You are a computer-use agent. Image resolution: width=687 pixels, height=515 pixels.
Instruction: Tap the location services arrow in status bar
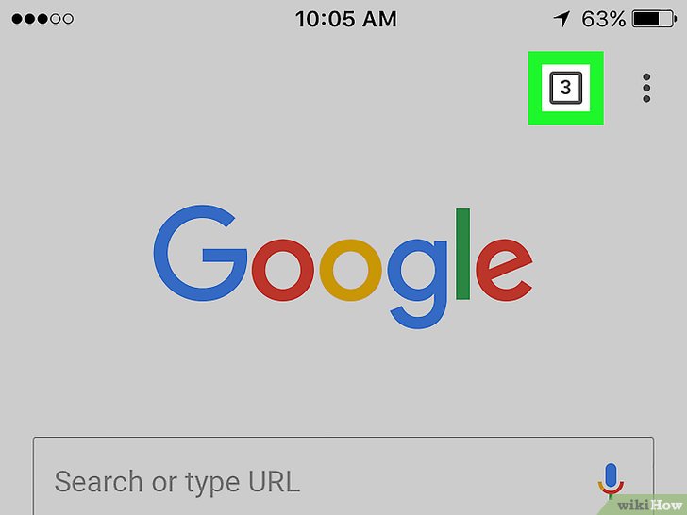[561, 19]
